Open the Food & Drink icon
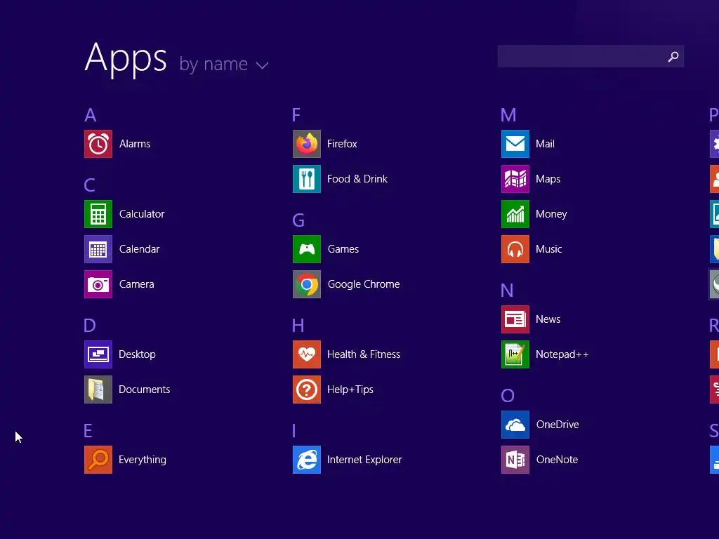The height and width of the screenshot is (539, 719). click(x=307, y=179)
